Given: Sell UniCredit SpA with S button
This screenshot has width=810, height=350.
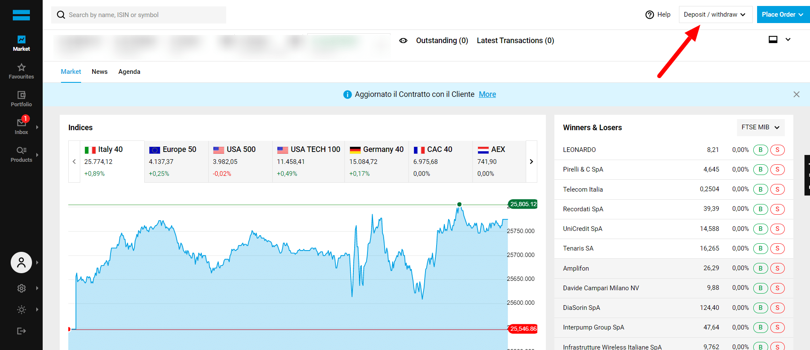Looking at the screenshot, I should pos(778,229).
